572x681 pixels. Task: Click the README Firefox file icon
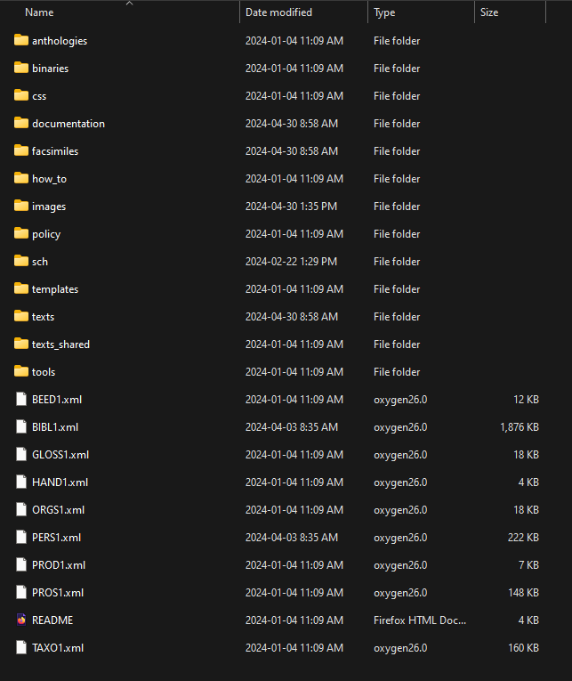tap(20, 620)
